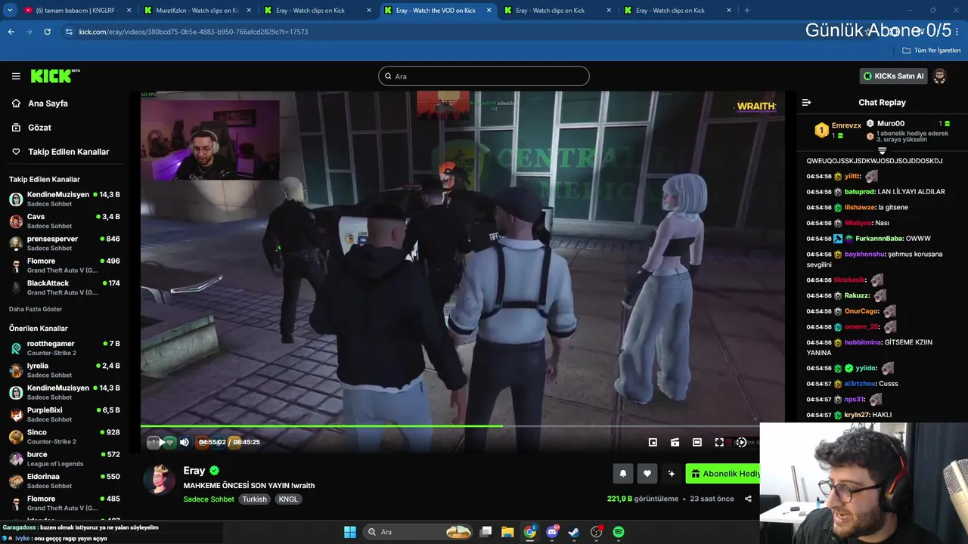Click the sparkle icon button beside heart
Image resolution: width=968 pixels, height=544 pixels.
(671, 474)
